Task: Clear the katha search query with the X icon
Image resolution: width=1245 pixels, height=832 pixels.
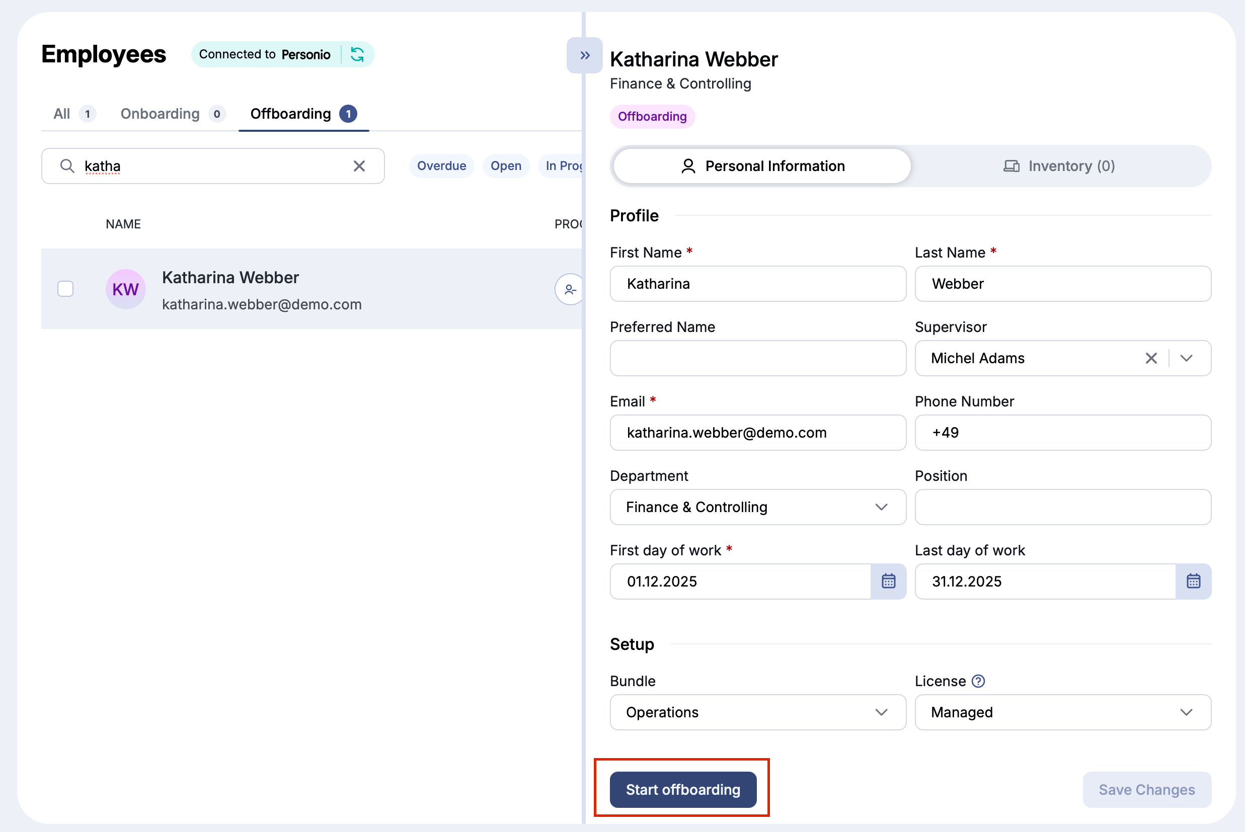Action: (359, 166)
